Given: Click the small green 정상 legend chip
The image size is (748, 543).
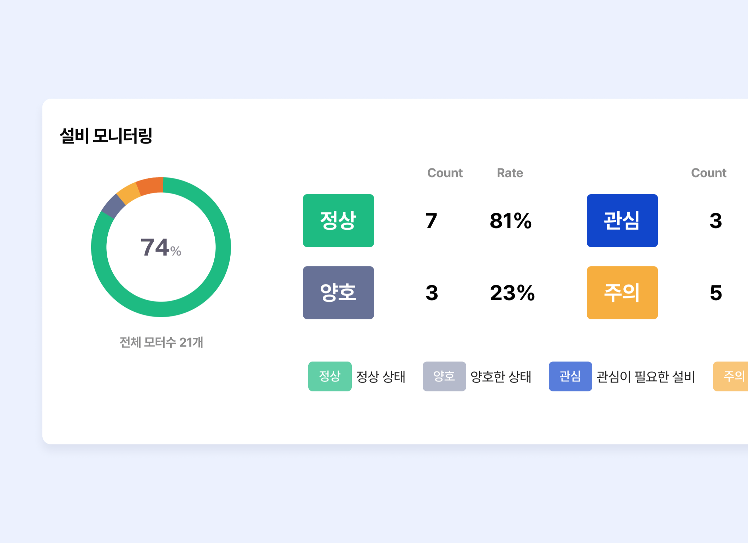Looking at the screenshot, I should point(330,376).
